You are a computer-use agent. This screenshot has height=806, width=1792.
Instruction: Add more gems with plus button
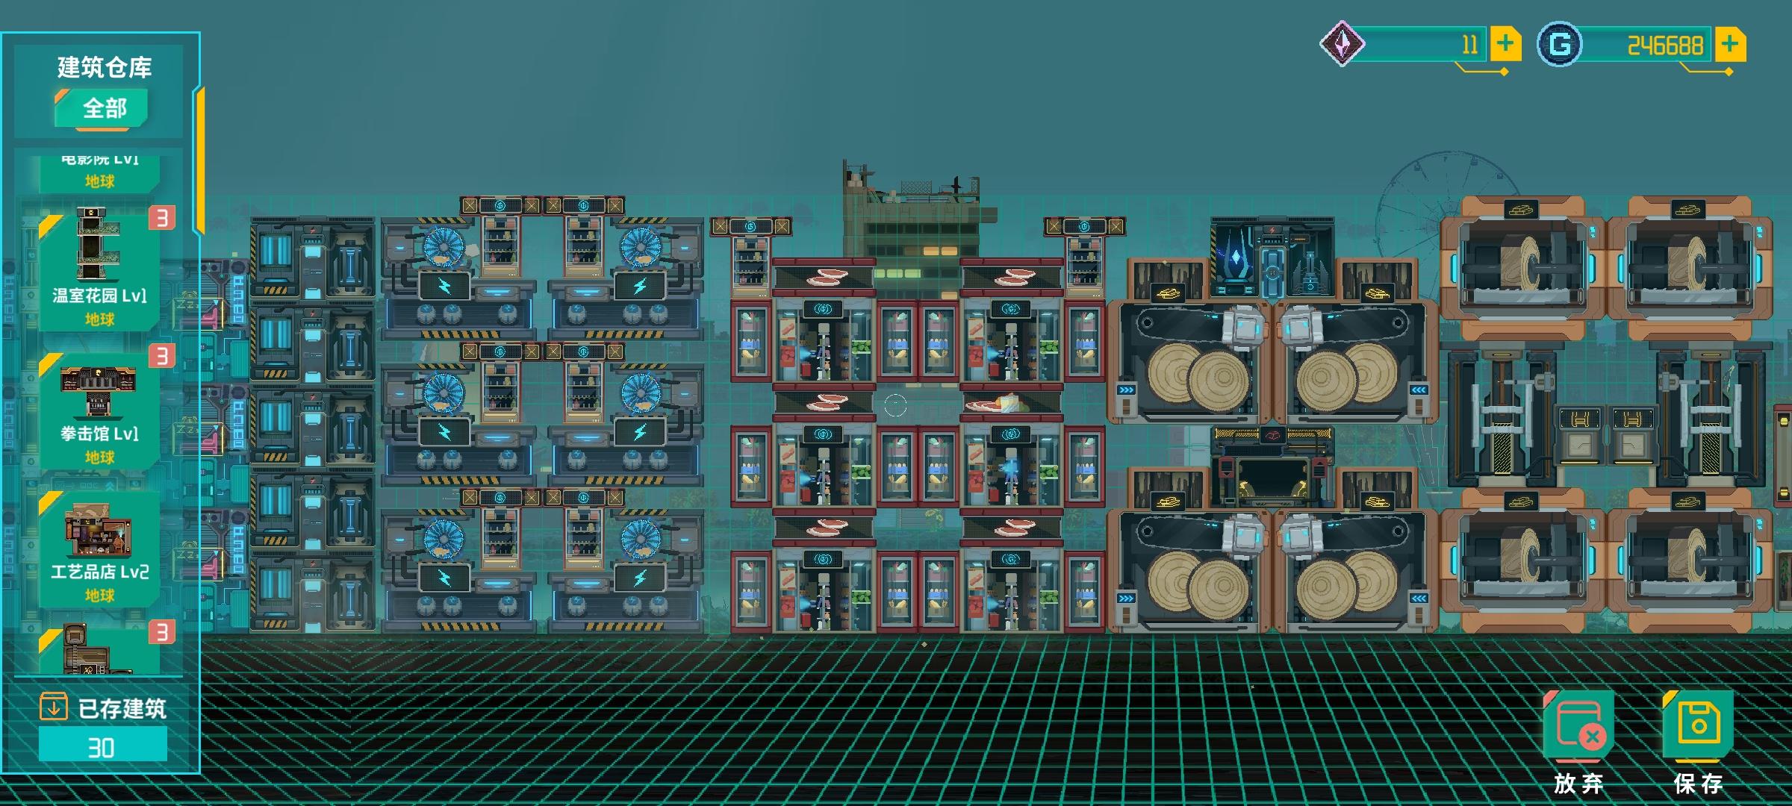(x=1505, y=43)
